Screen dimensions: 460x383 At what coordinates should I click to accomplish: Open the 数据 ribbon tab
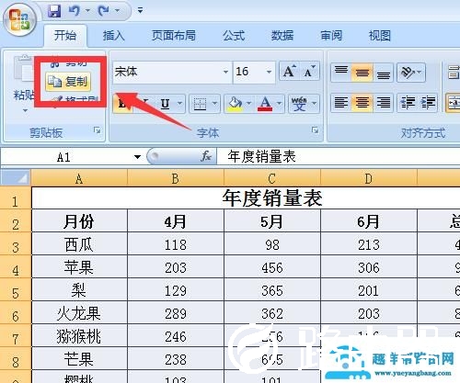[282, 36]
